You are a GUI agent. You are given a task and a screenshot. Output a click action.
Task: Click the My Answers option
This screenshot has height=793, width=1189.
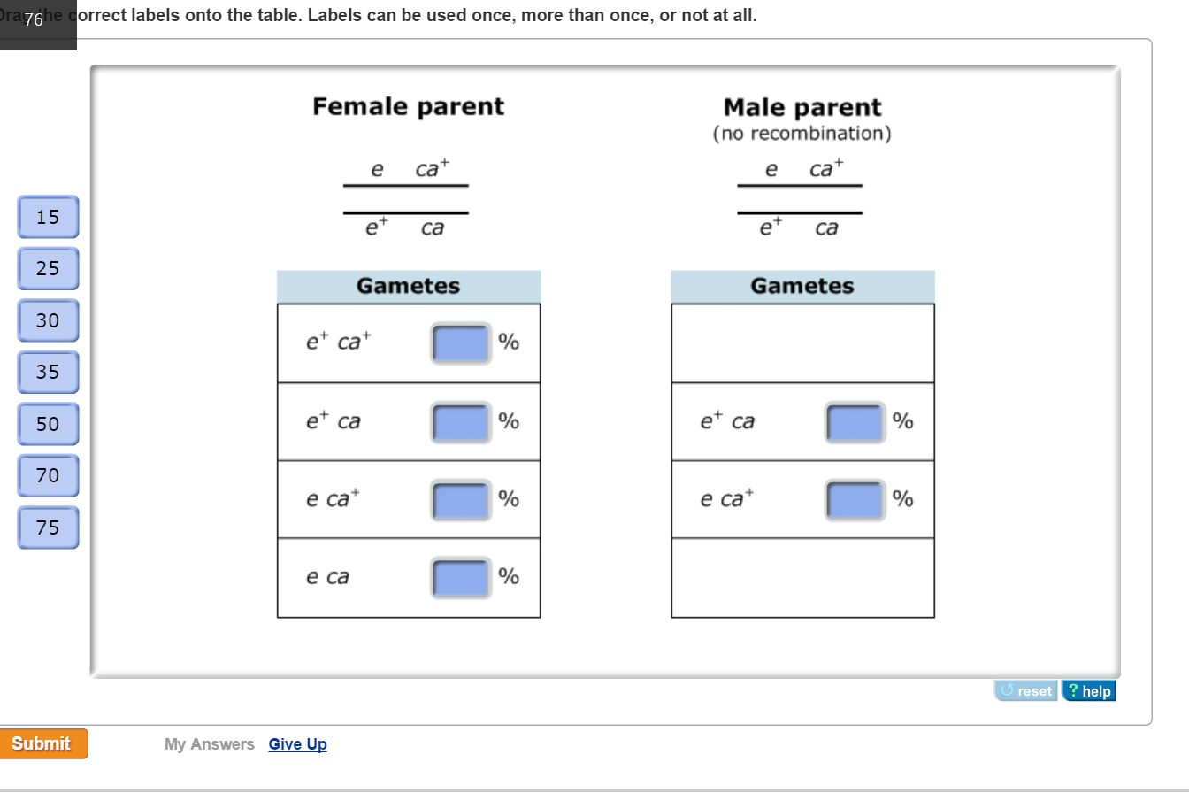210,744
